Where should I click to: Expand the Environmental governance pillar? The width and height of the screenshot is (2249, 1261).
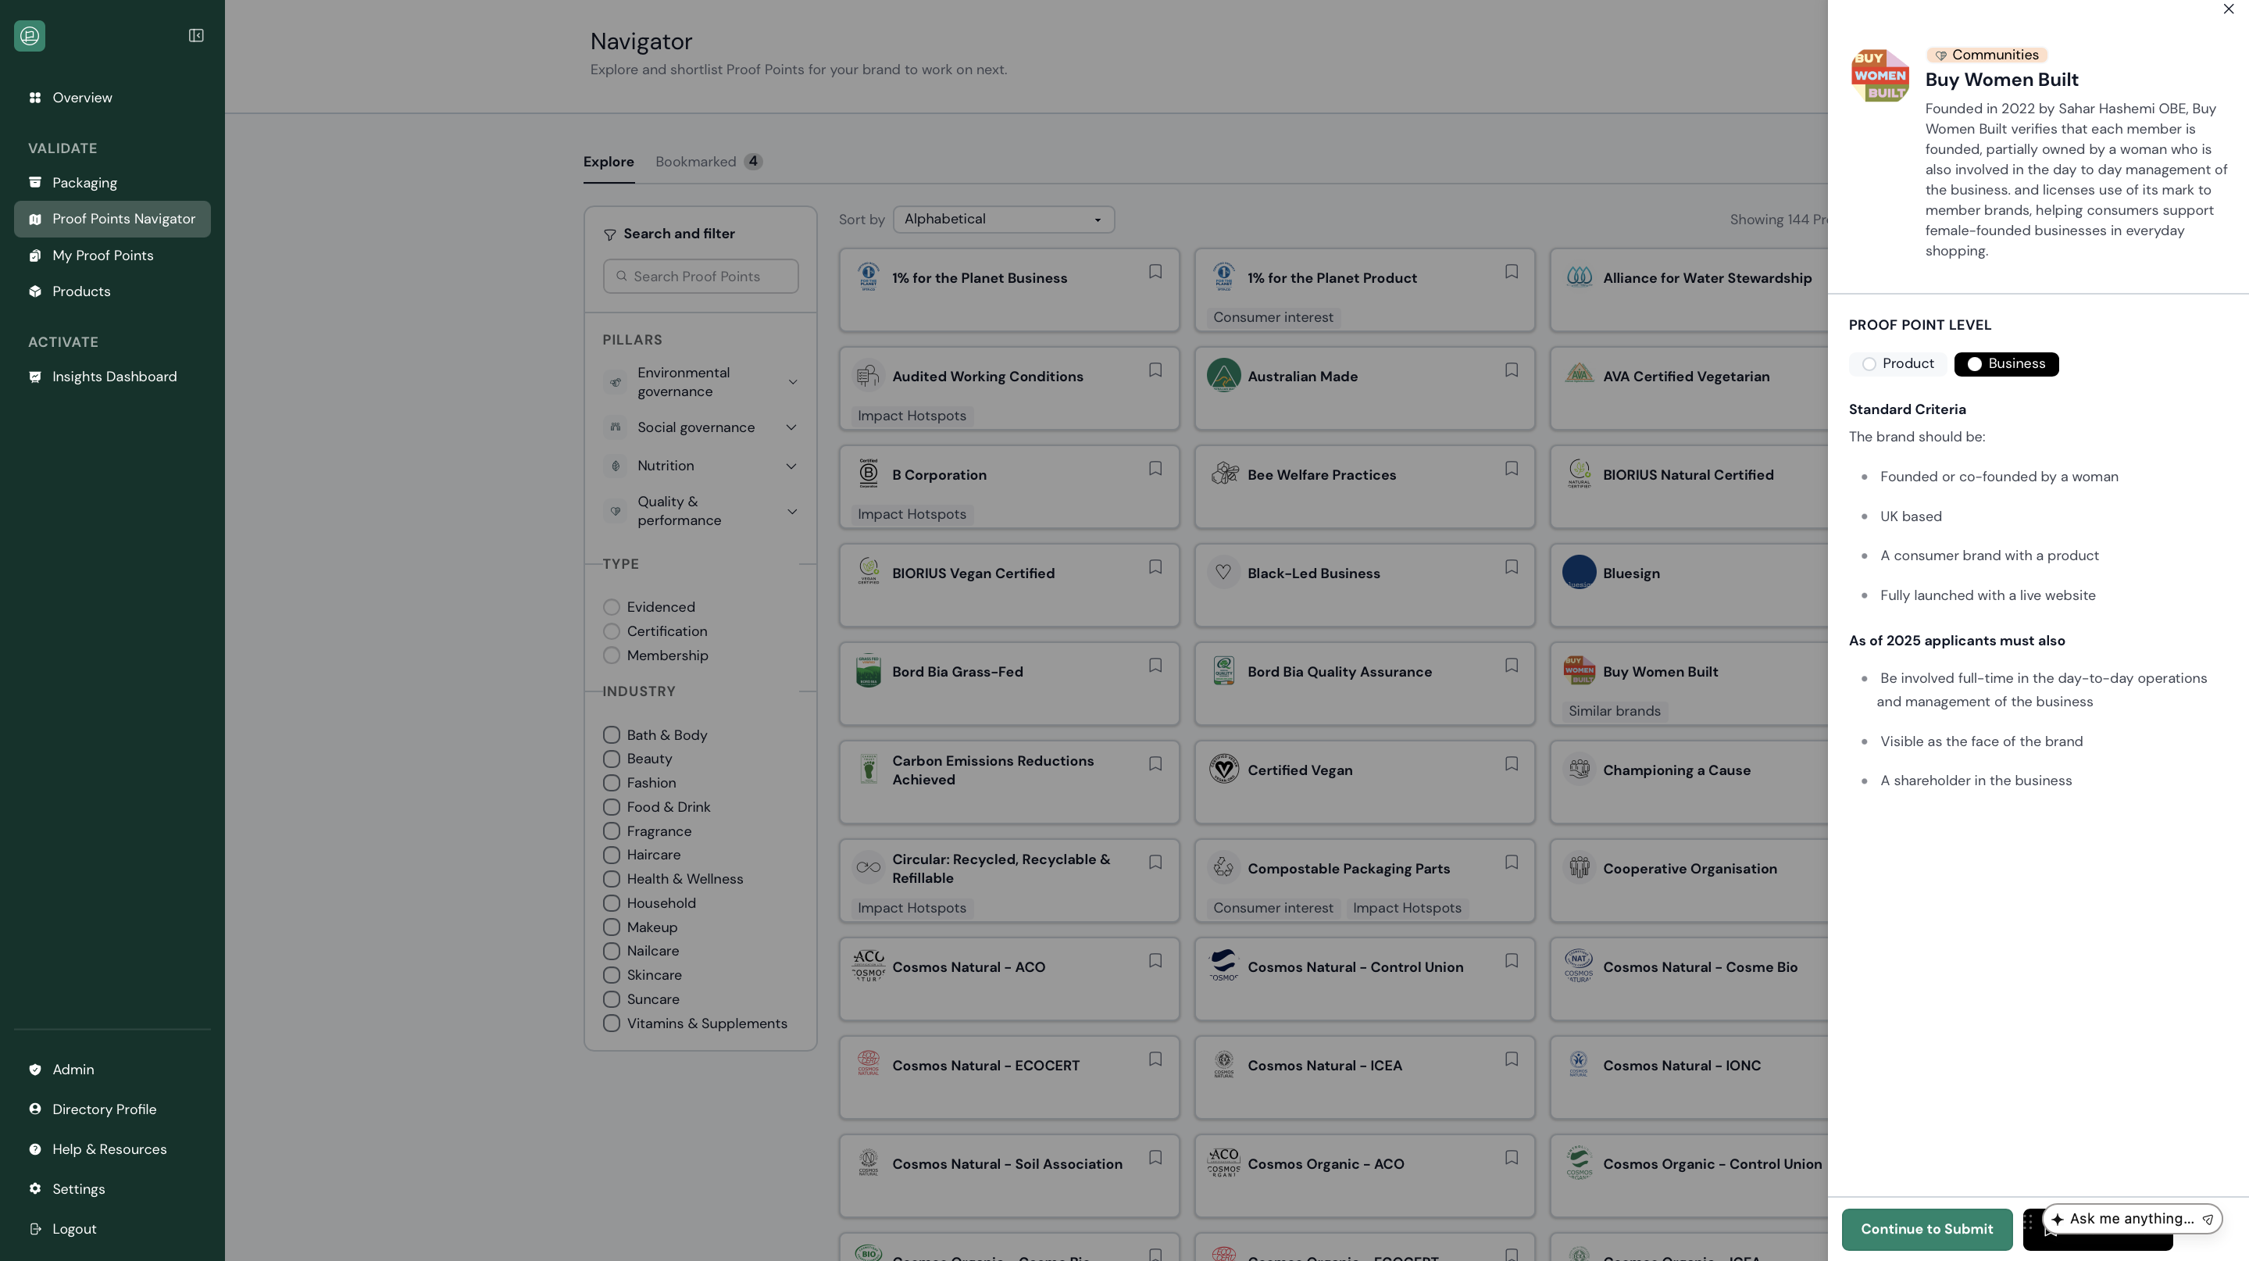[792, 383]
